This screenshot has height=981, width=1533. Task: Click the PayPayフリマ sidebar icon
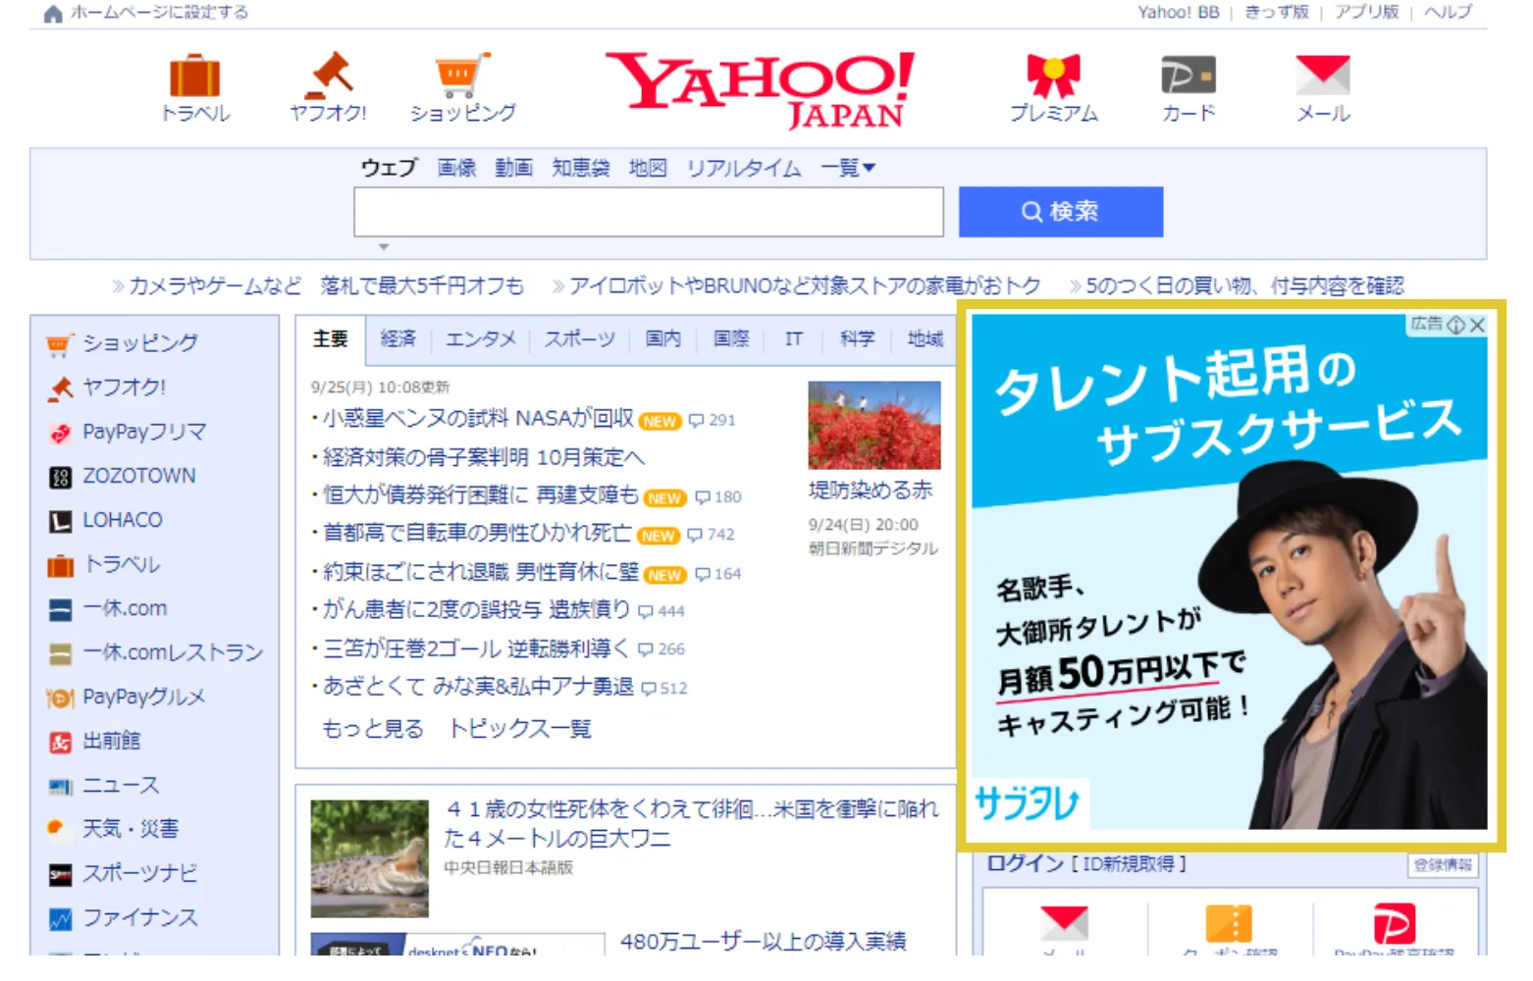coord(60,433)
